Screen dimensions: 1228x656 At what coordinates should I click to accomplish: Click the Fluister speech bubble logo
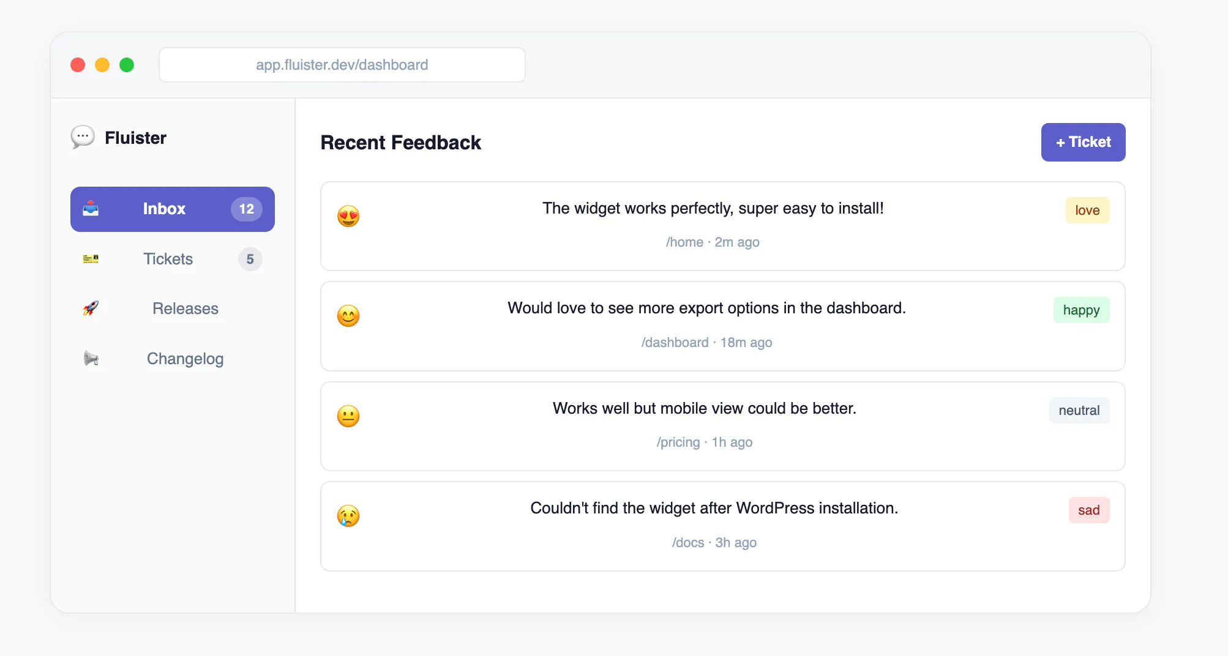point(83,137)
